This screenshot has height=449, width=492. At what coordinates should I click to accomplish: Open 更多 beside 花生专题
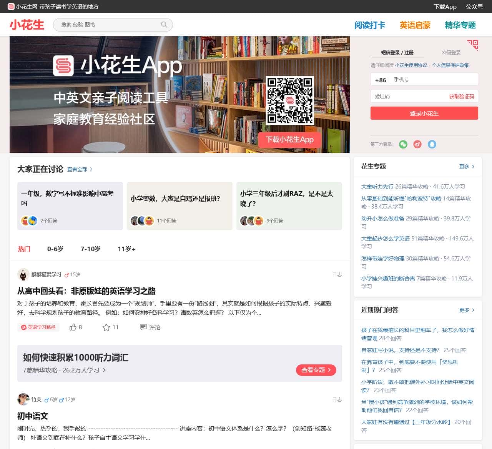coord(467,167)
